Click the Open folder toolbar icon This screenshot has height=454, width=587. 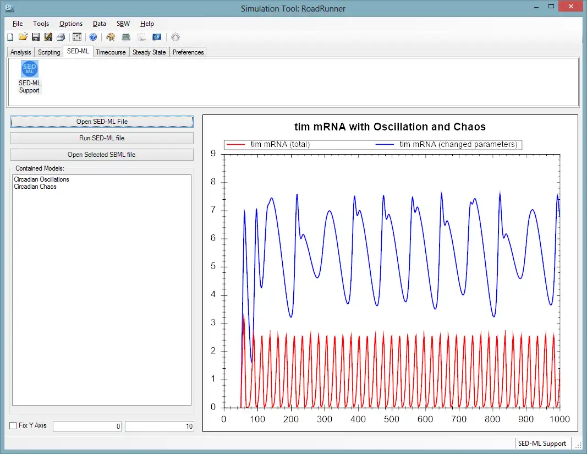(23, 37)
